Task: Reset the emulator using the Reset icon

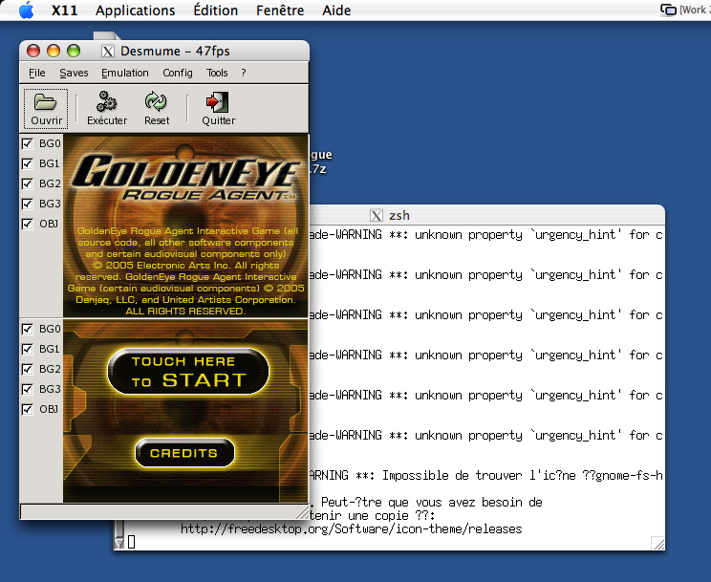Action: [x=157, y=108]
